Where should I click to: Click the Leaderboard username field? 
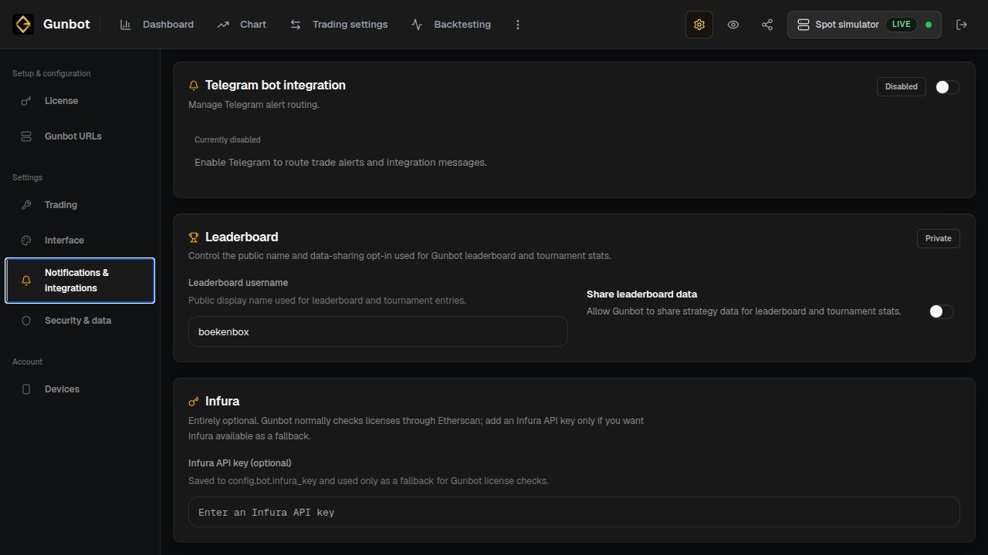(378, 331)
